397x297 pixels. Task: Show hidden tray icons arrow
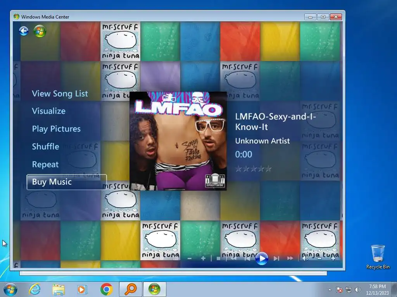coord(330,290)
